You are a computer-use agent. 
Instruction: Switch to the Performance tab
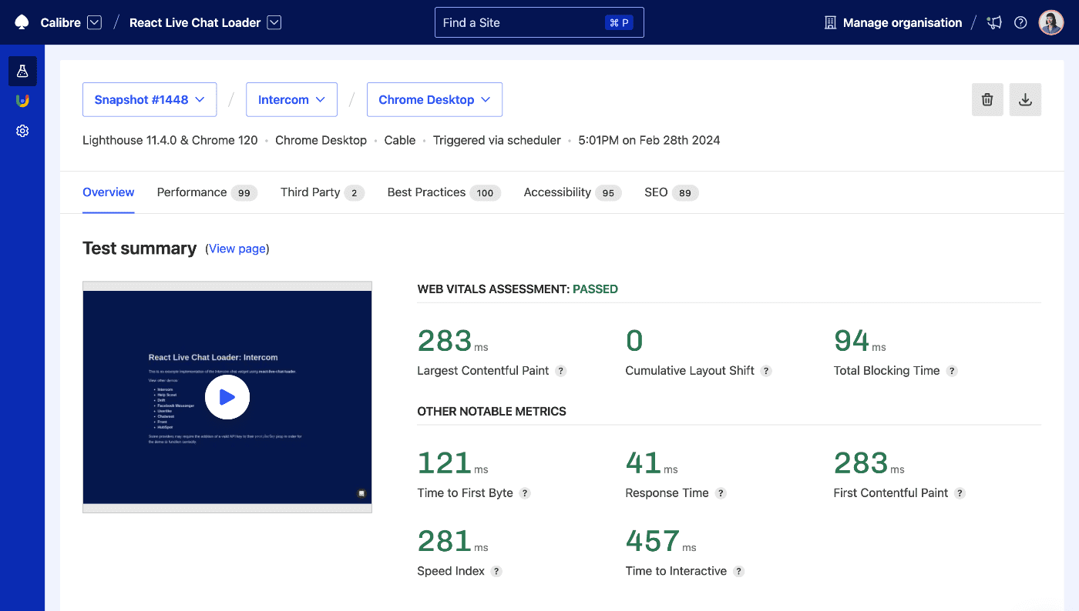[192, 192]
